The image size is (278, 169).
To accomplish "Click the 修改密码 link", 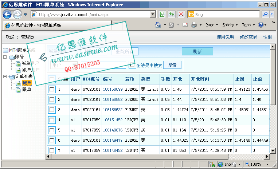I will point(248,37).
